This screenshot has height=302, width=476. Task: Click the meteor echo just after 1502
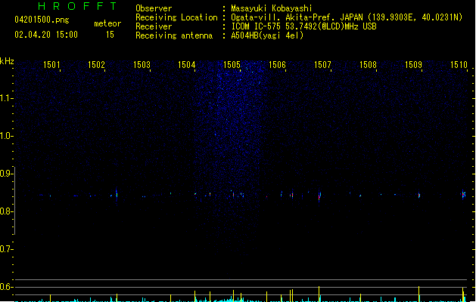(x=117, y=193)
